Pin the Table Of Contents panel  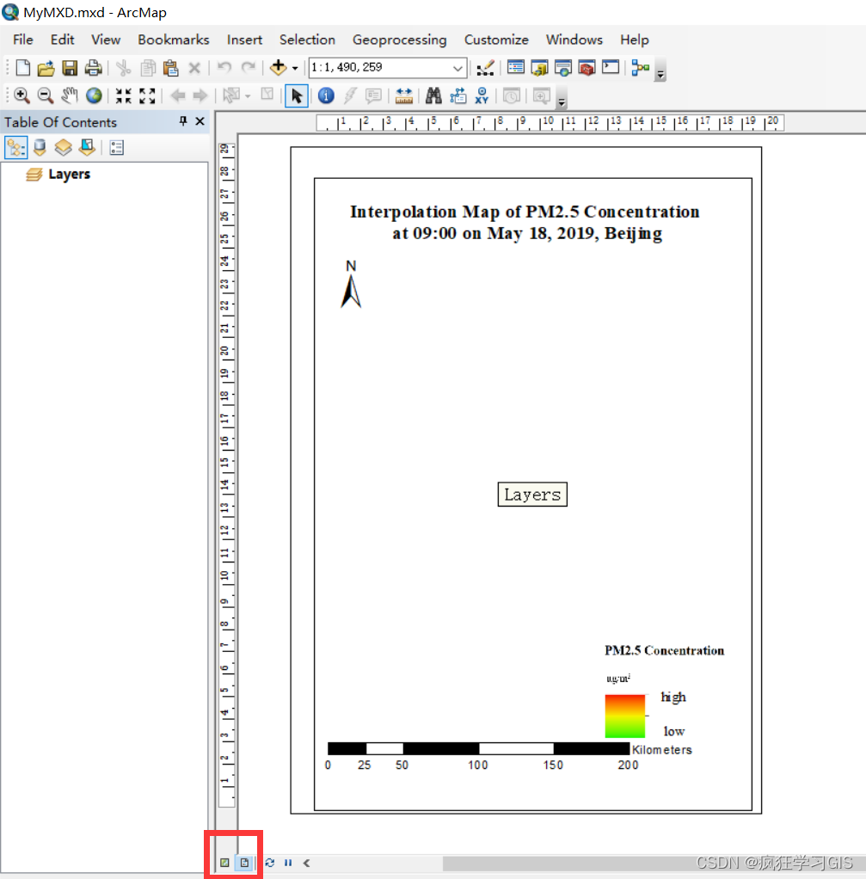point(182,121)
